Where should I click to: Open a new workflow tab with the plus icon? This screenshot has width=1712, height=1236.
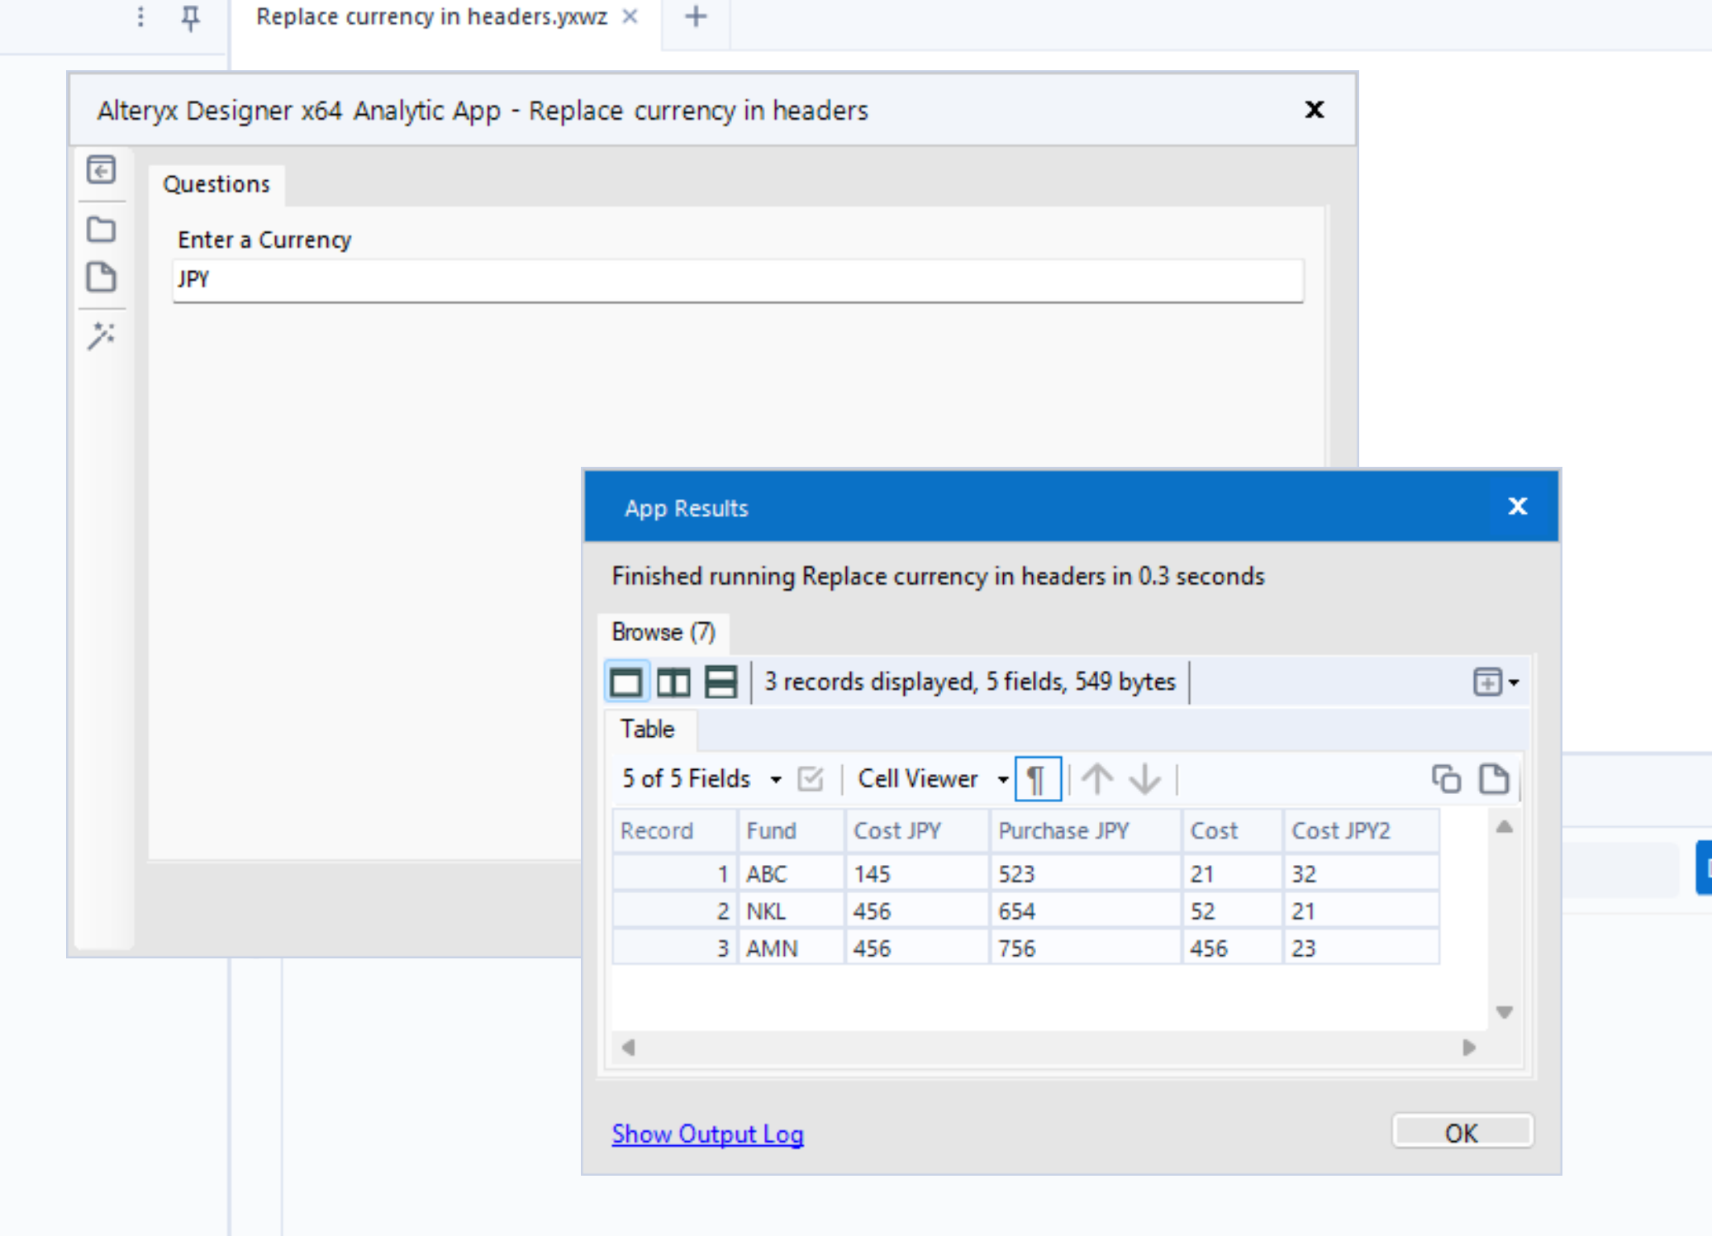tap(695, 17)
